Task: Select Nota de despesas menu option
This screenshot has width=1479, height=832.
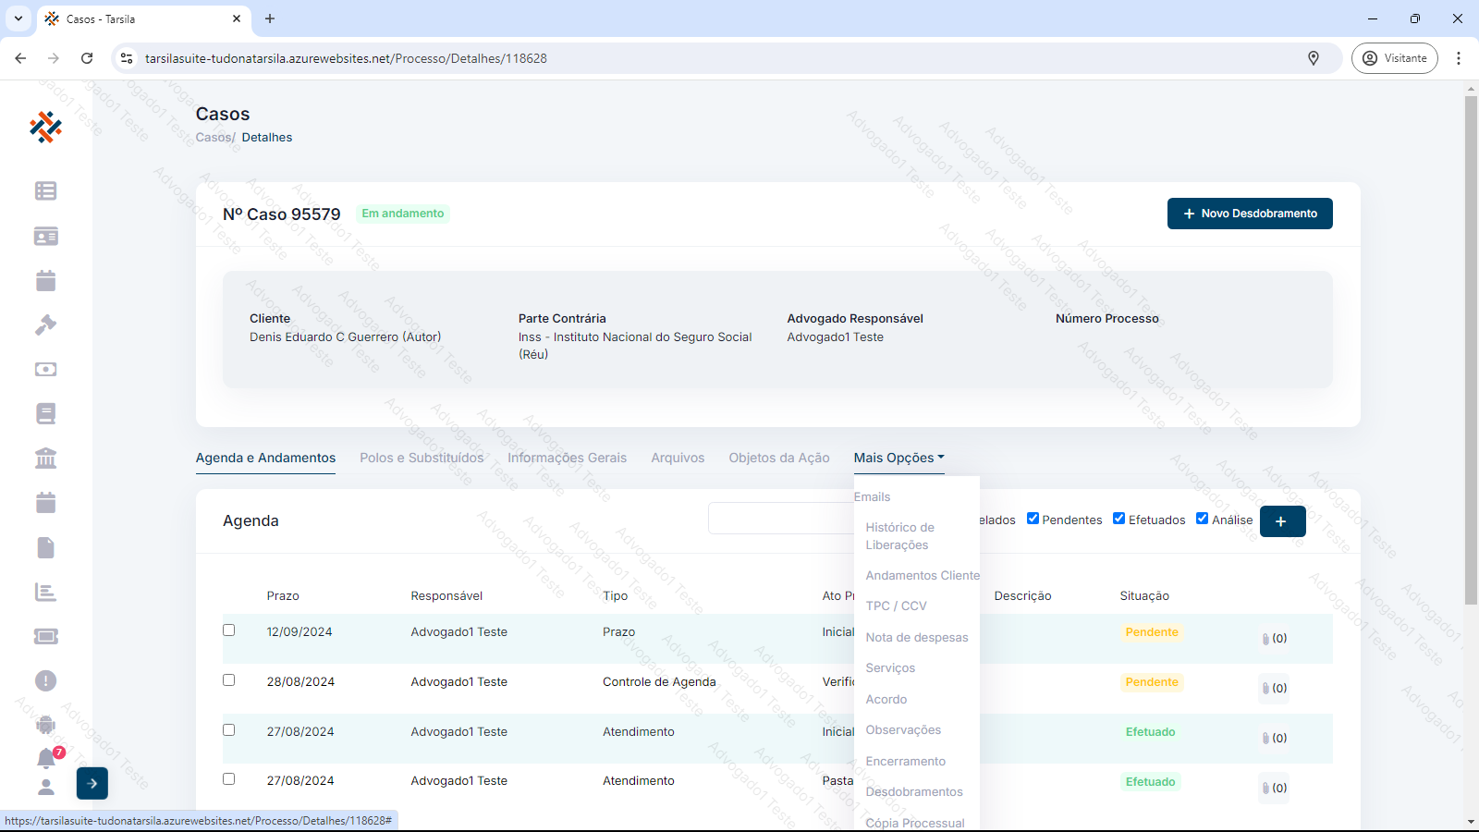Action: [916, 637]
